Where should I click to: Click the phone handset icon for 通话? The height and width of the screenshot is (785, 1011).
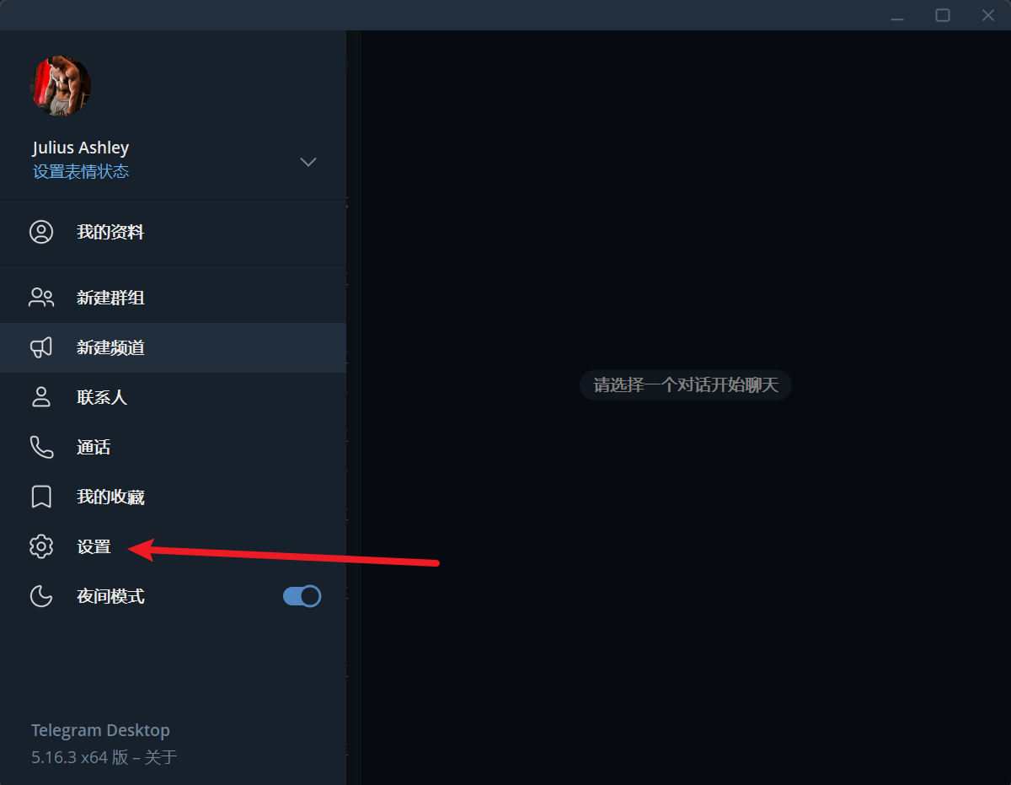41,447
